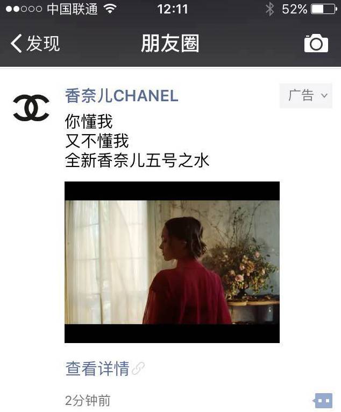Click the 12:11 clock in status bar
Image resolution: width=341 pixels, height=412 pixels.
pos(173,10)
